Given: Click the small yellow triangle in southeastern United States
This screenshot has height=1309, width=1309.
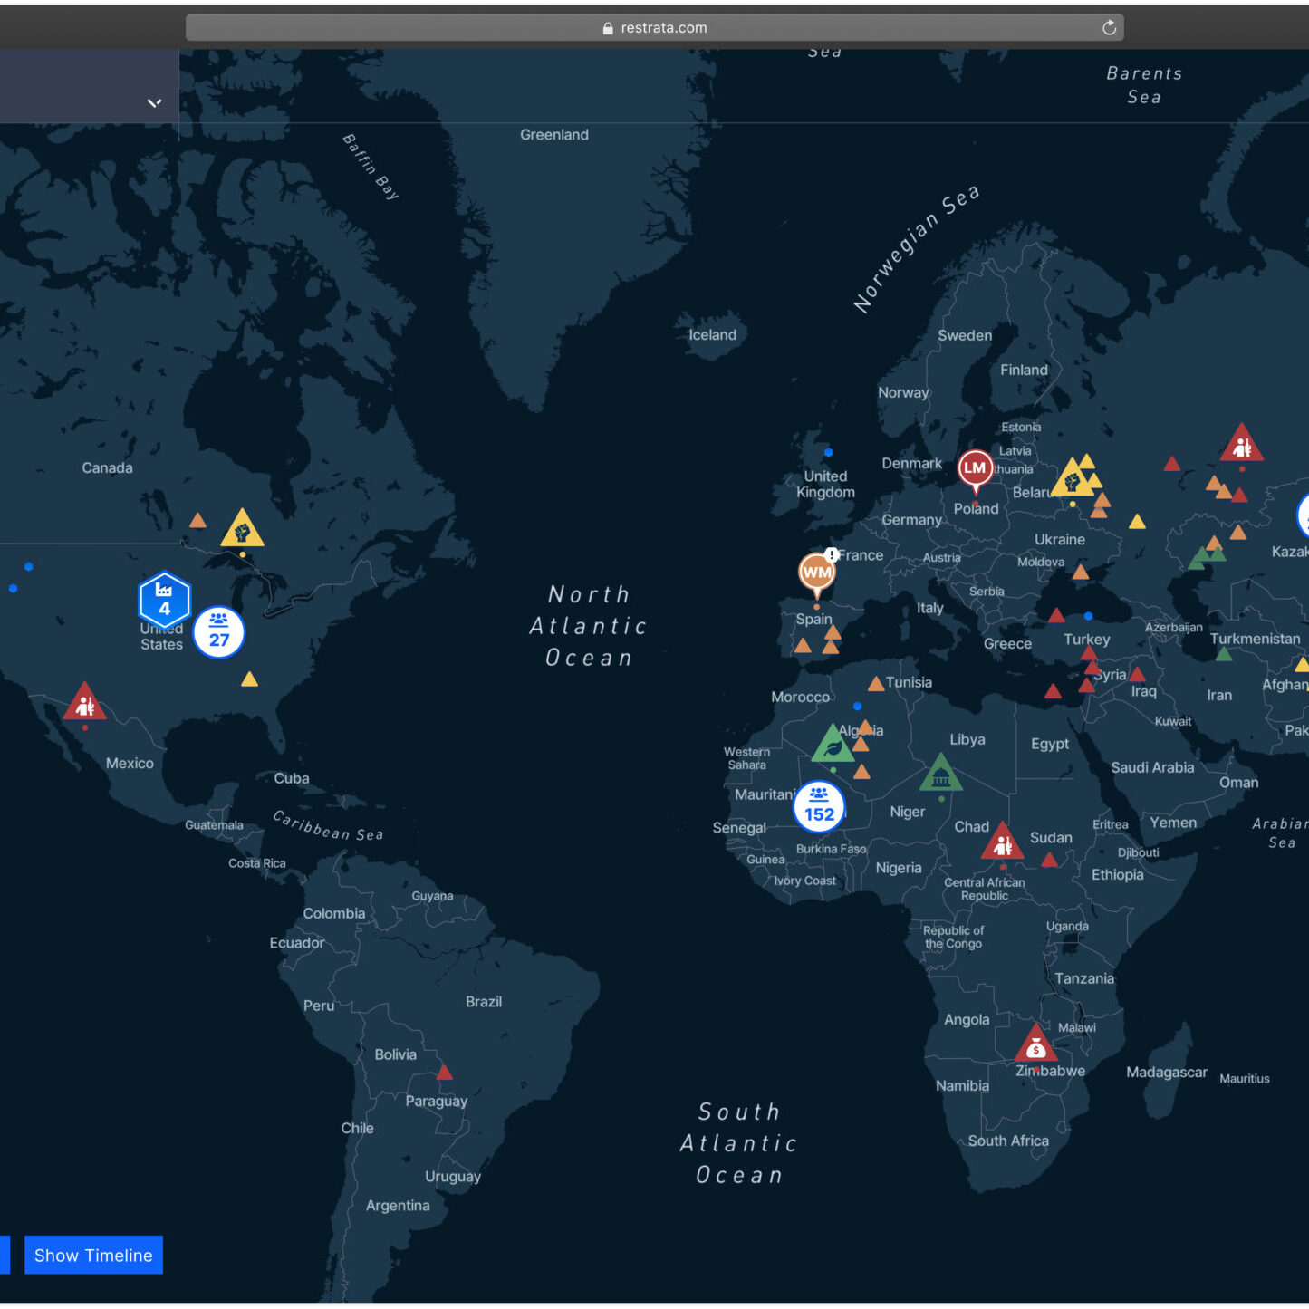Looking at the screenshot, I should pos(250,679).
